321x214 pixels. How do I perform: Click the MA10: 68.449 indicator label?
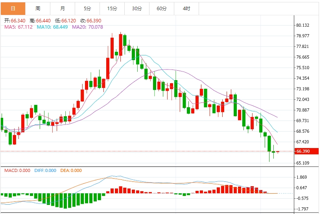[x=52, y=27]
